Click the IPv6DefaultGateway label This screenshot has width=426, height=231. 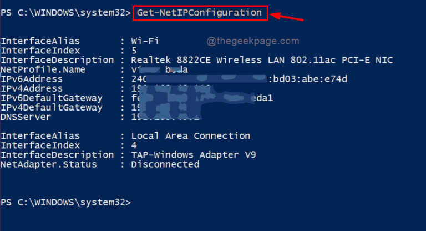tap(52, 98)
